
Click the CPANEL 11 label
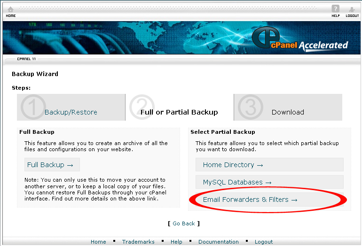click(x=26, y=59)
